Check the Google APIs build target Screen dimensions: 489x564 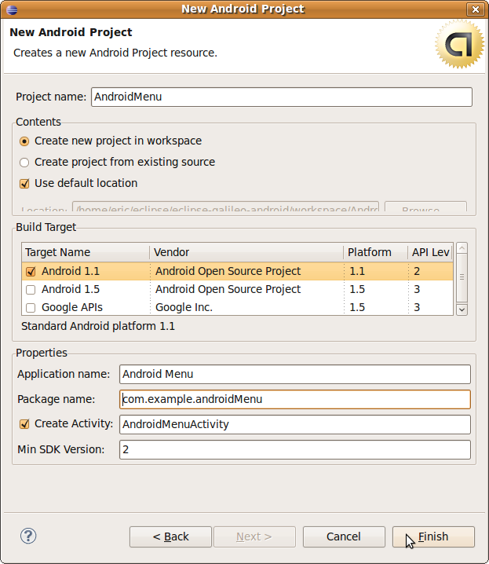pos(31,308)
